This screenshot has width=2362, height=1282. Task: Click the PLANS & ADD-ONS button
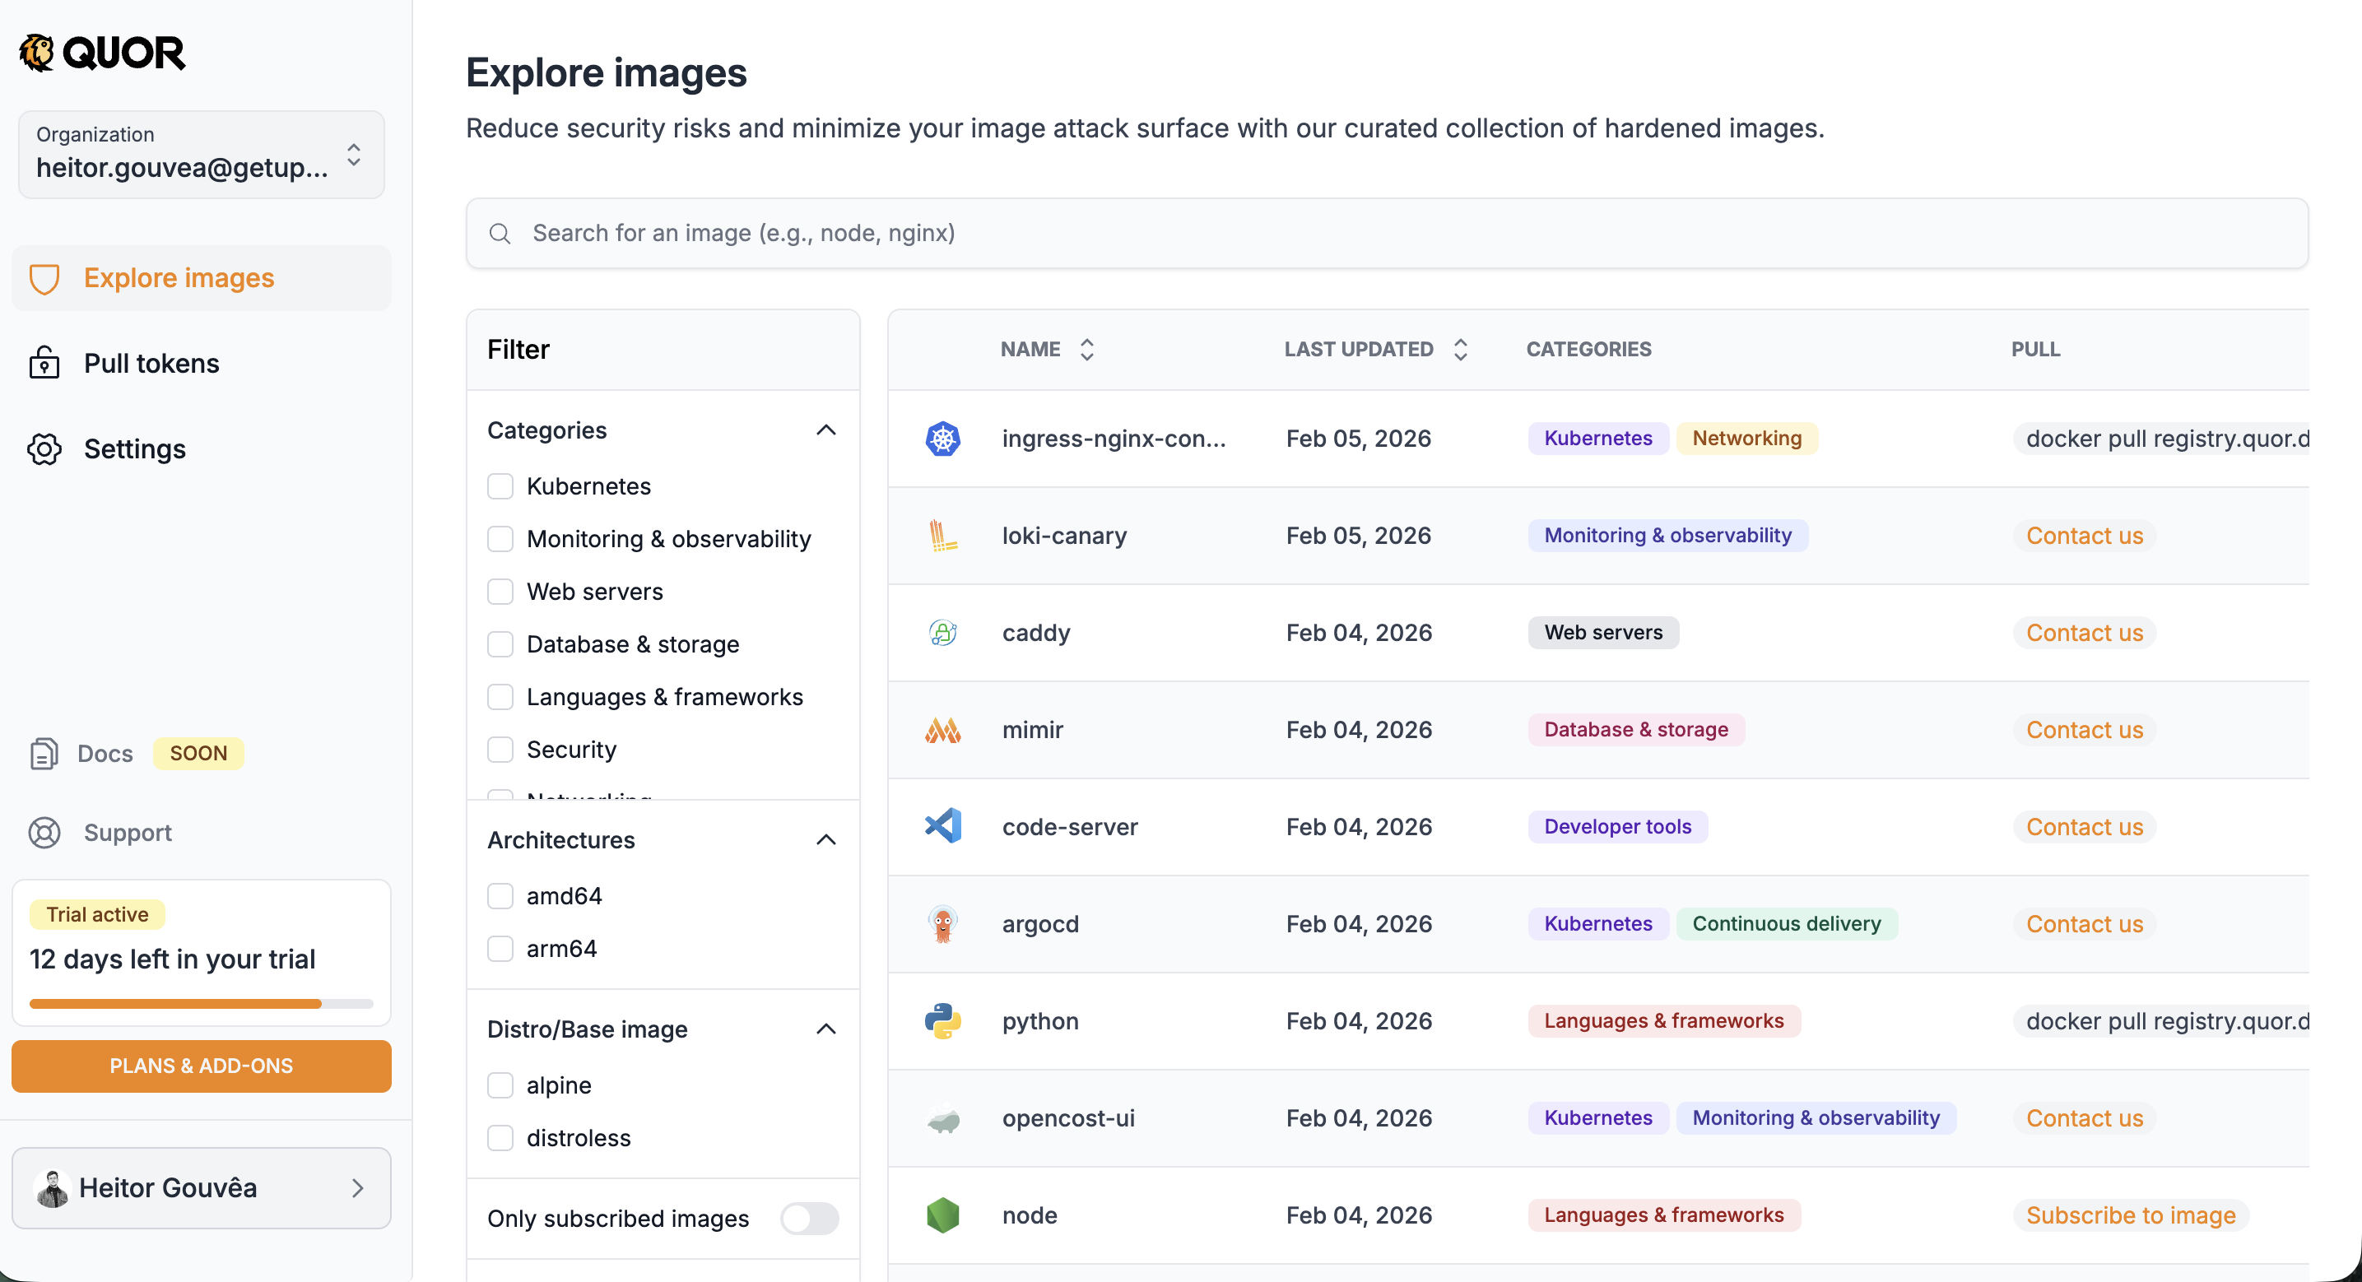(201, 1066)
